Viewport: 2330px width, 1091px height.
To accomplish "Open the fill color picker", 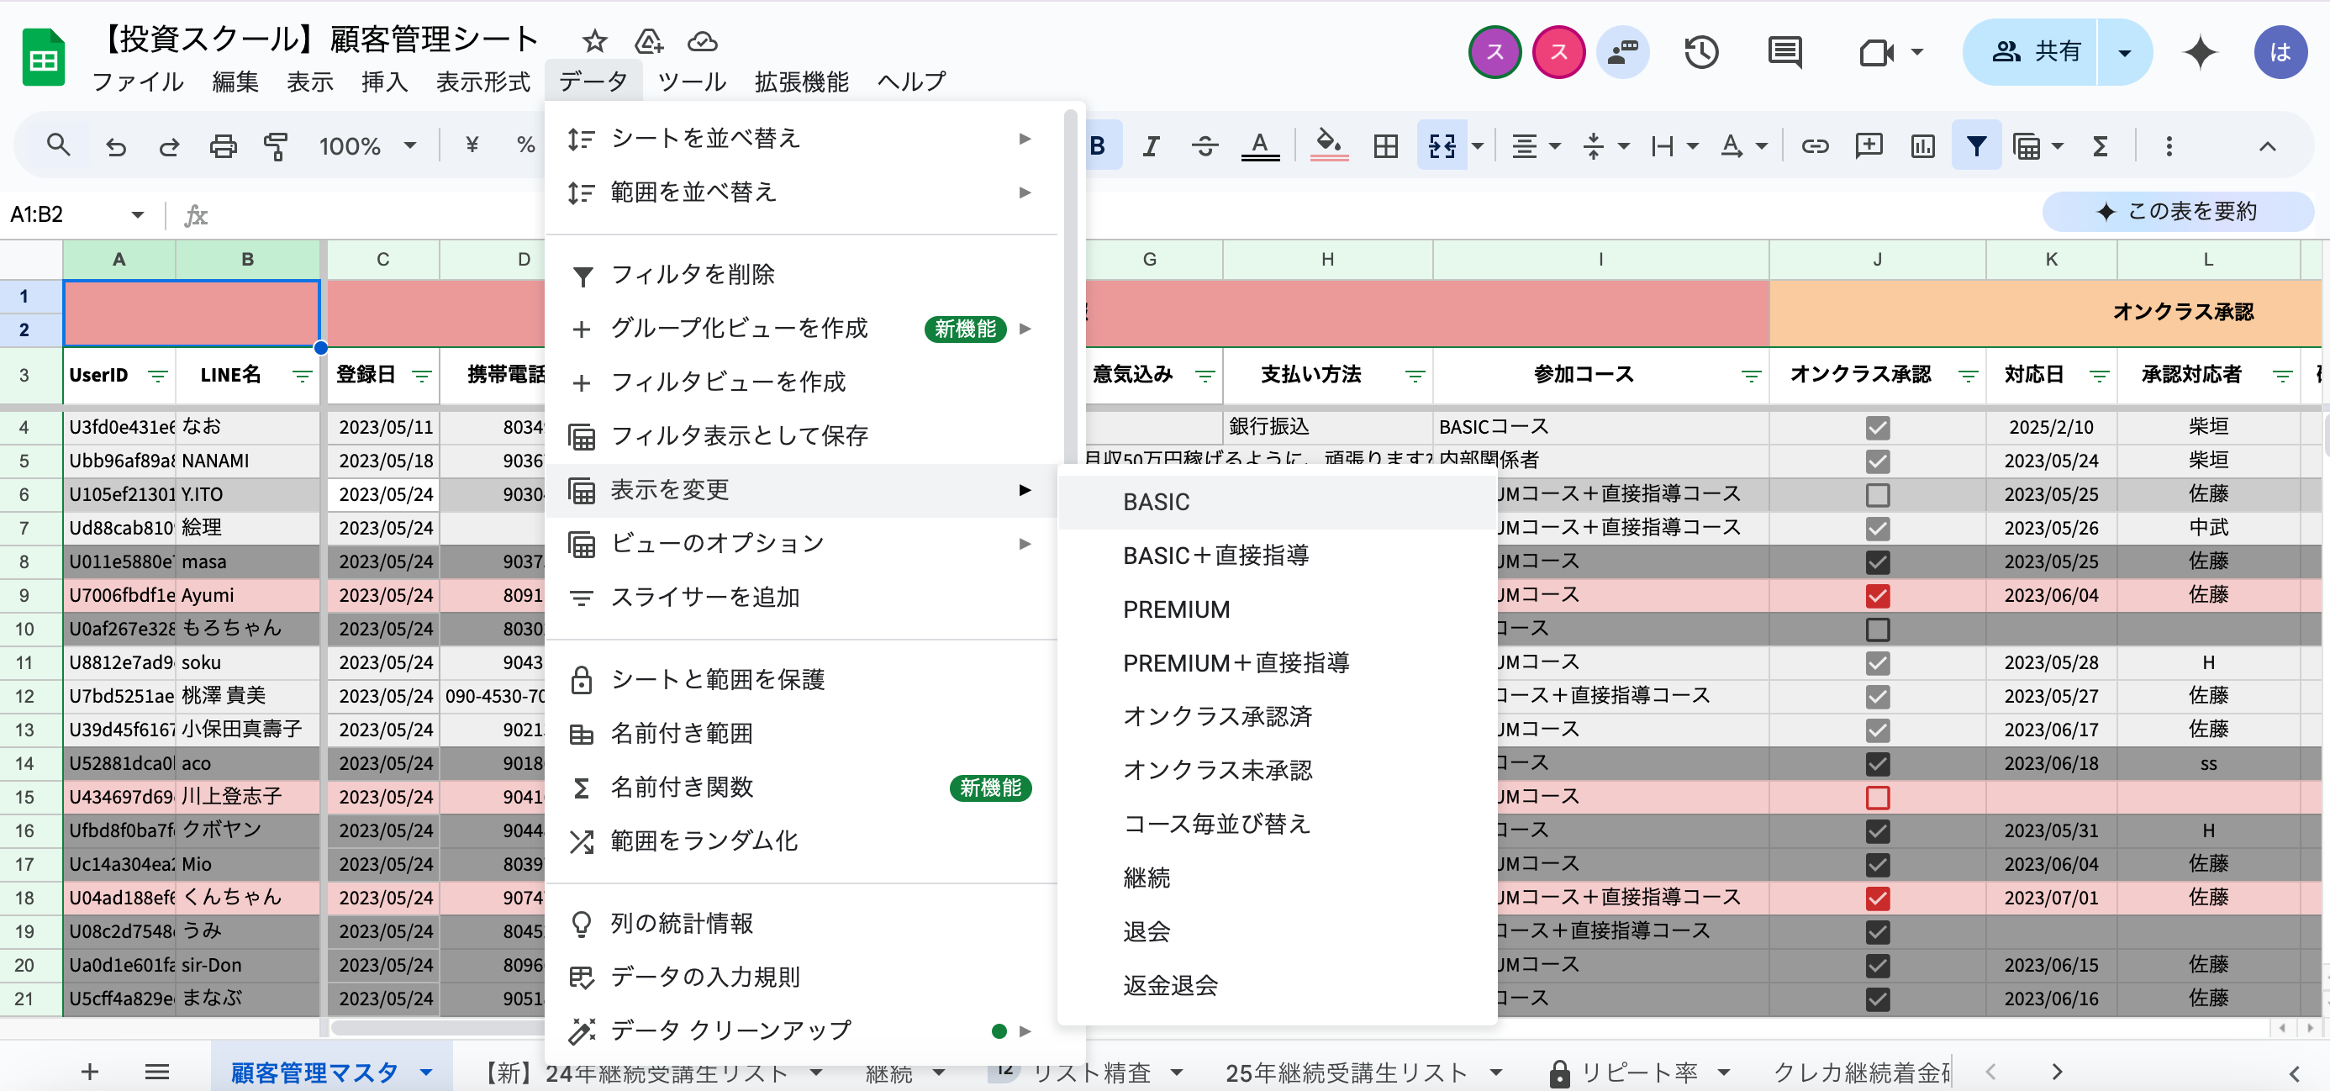I will click(x=1327, y=145).
